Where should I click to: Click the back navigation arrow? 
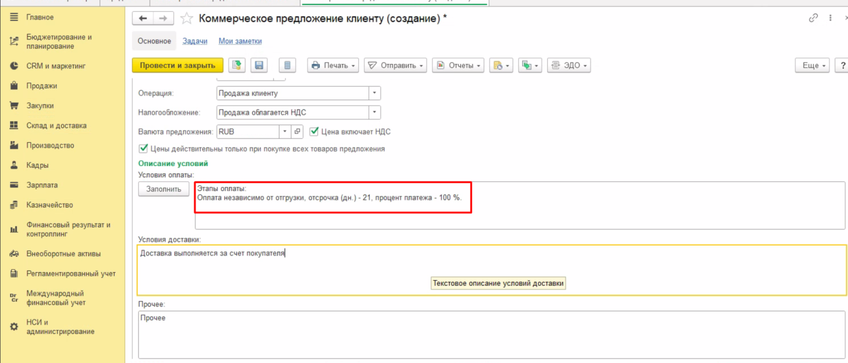[142, 19]
